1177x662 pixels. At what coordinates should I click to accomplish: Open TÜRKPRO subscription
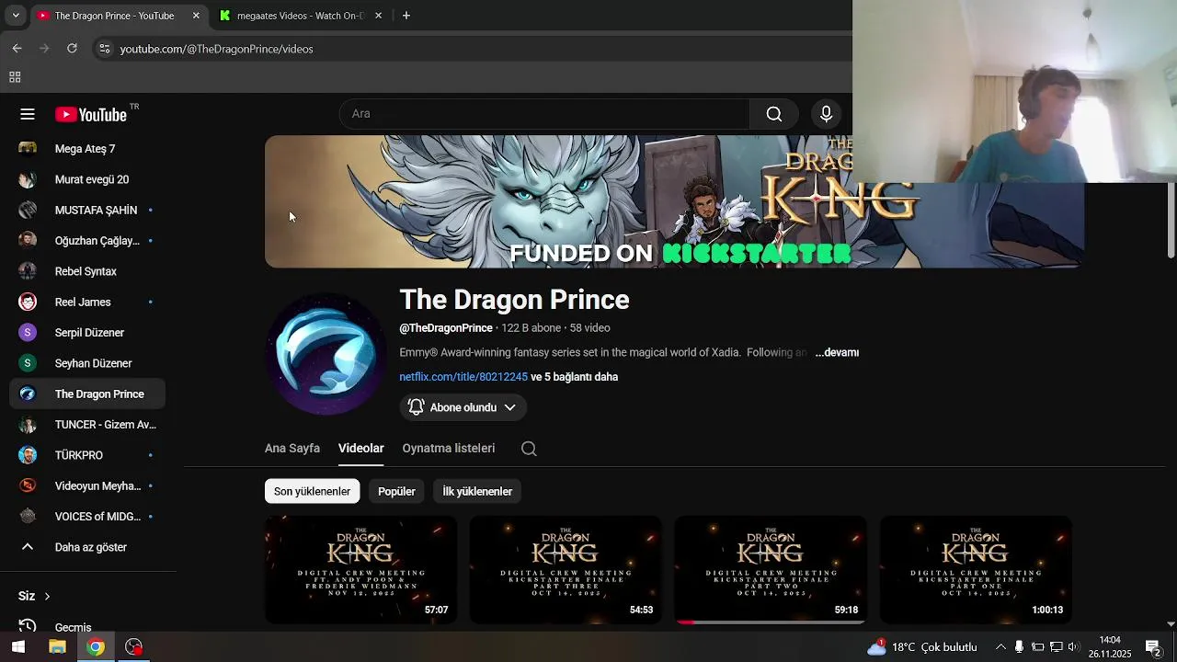[x=87, y=455]
